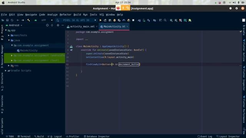
Task: Toggle the Build Variants tool window
Action: pyautogui.click(x=2, y=126)
